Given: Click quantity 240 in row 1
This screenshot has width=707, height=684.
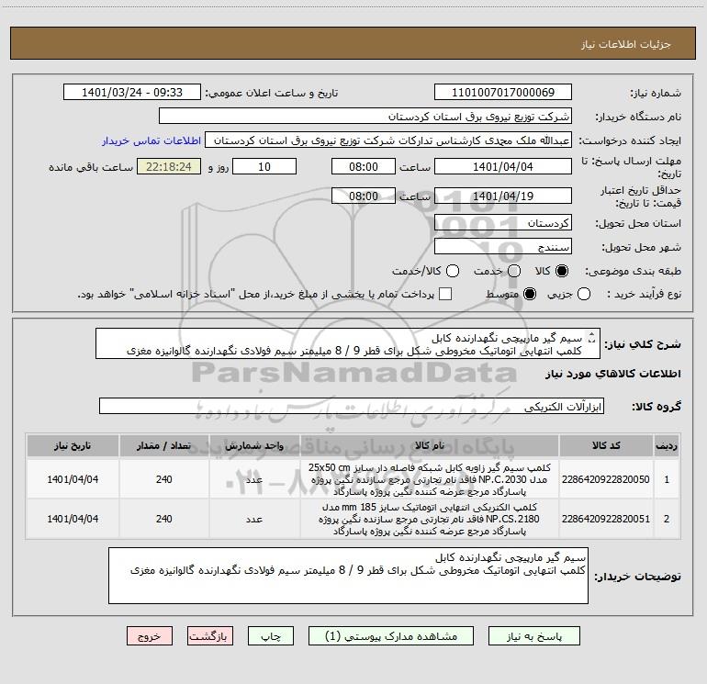Looking at the screenshot, I should pos(164,479).
